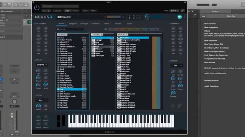Screen dimensions: 245x137
Task: Open the filter type lp24 dropdown
Action: (x=42, y=100)
